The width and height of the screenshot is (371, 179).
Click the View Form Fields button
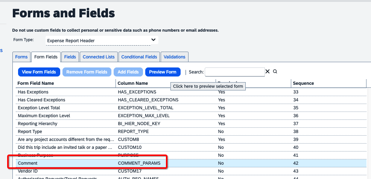coord(39,72)
